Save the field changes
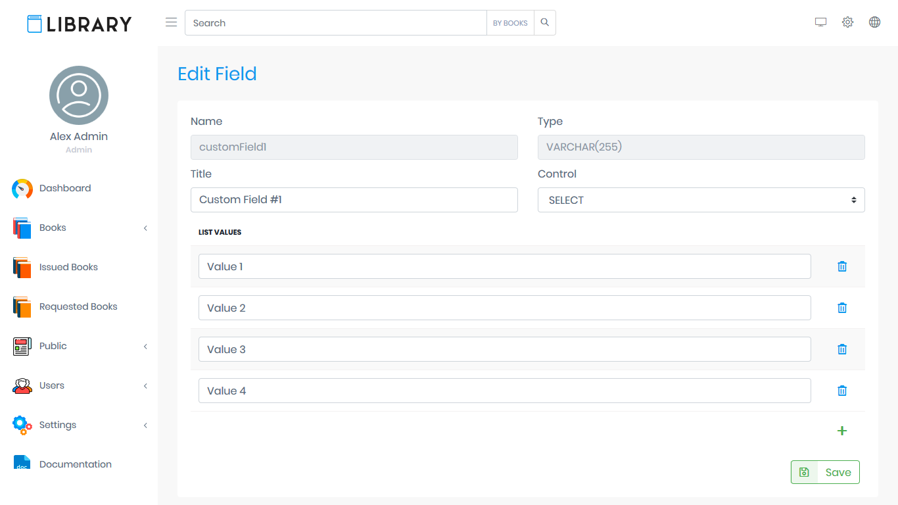898x505 pixels. (x=825, y=472)
